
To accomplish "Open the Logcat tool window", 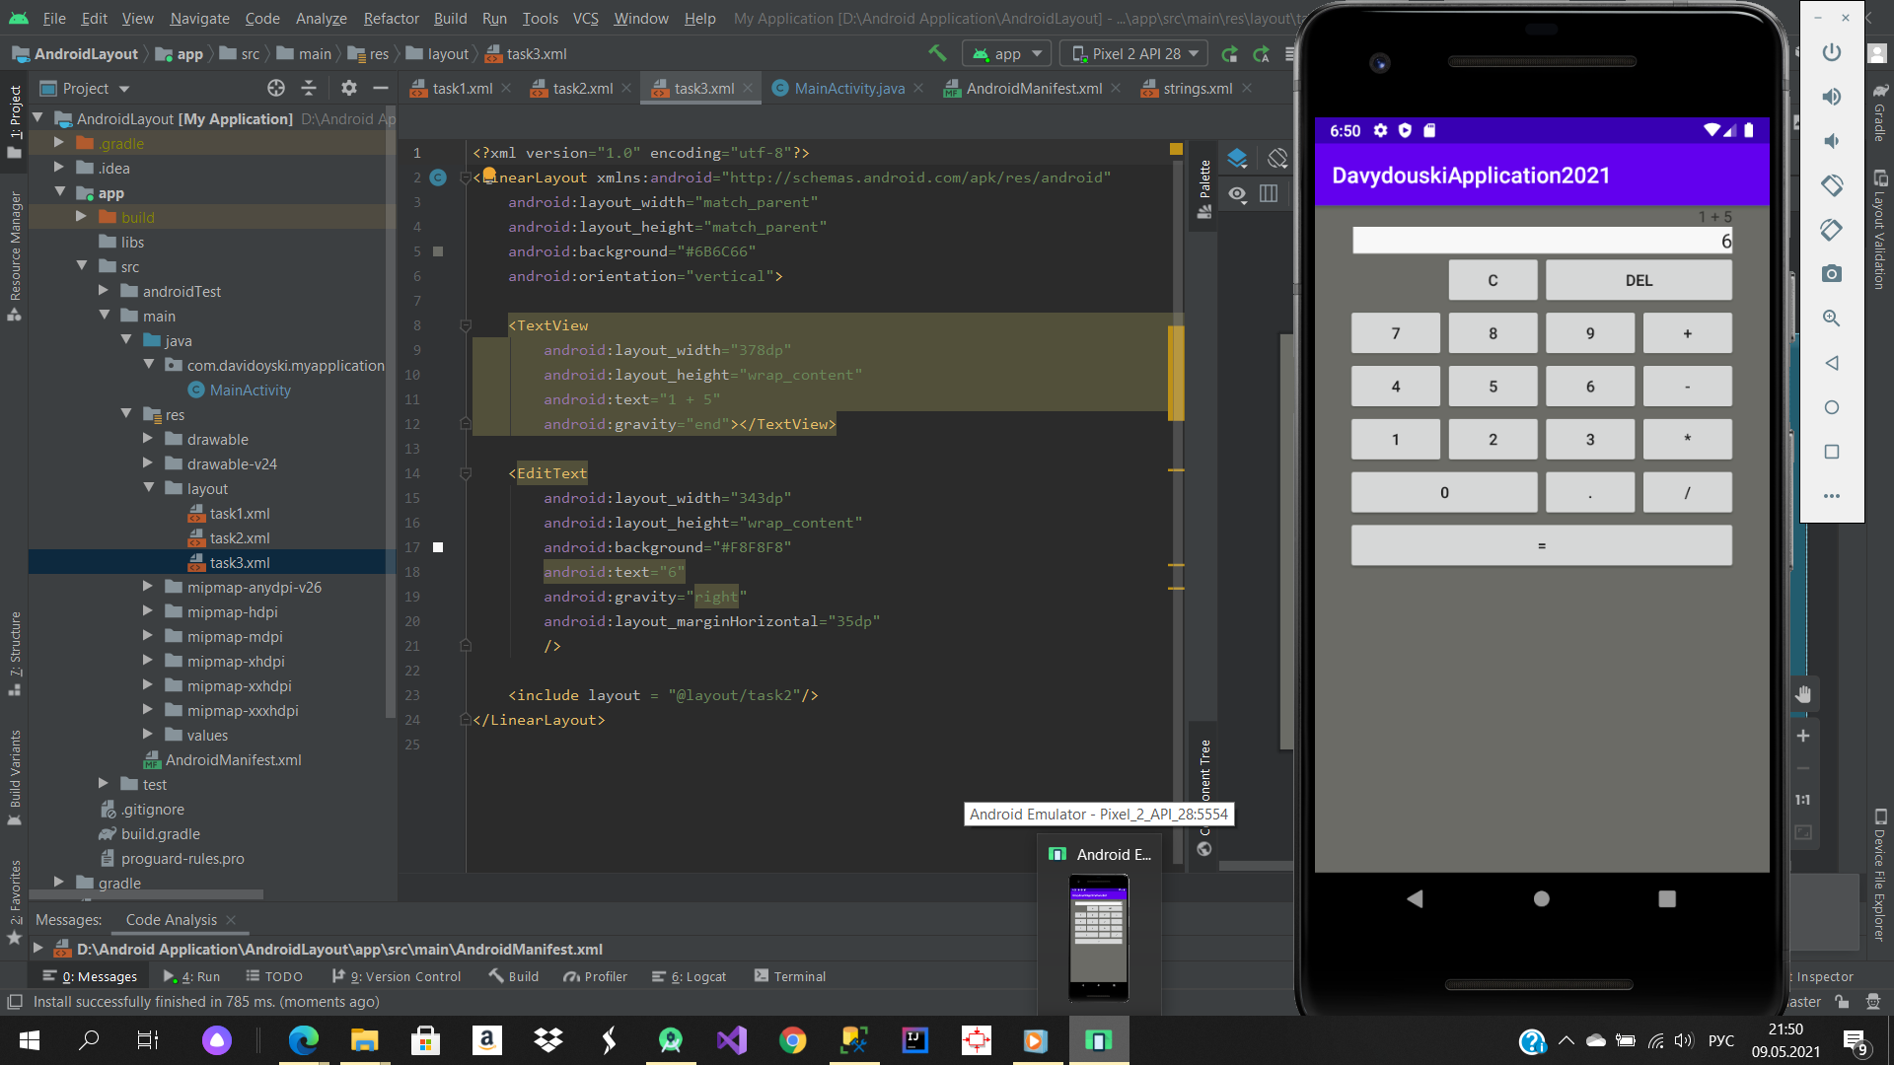I will (x=689, y=976).
